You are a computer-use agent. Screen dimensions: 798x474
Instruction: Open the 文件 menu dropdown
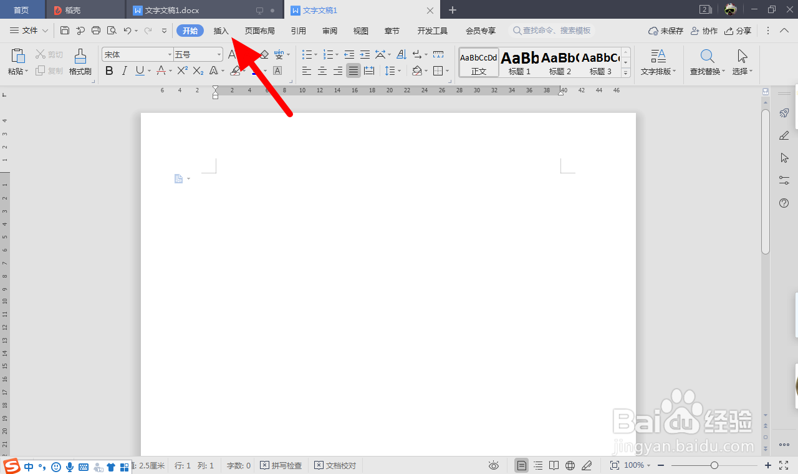[29, 31]
